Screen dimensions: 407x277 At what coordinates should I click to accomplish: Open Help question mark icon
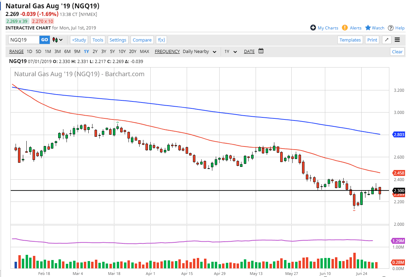click(x=391, y=28)
